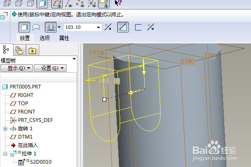Toggle shaded display mode button
Image resolution: width=251 pixels, height=167 pixels.
coord(42,3)
